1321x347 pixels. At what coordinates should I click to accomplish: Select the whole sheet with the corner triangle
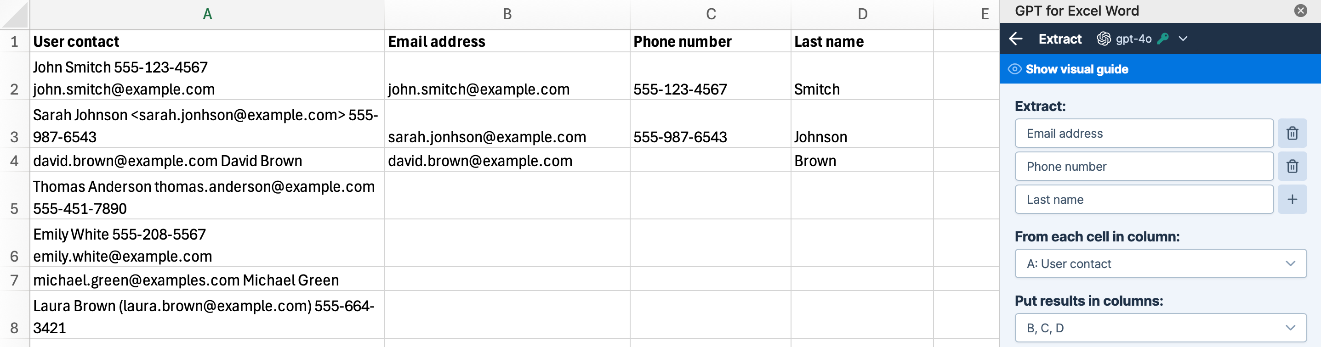click(x=14, y=14)
